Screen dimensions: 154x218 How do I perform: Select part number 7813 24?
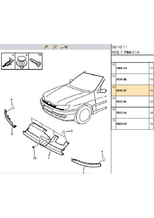121,113
